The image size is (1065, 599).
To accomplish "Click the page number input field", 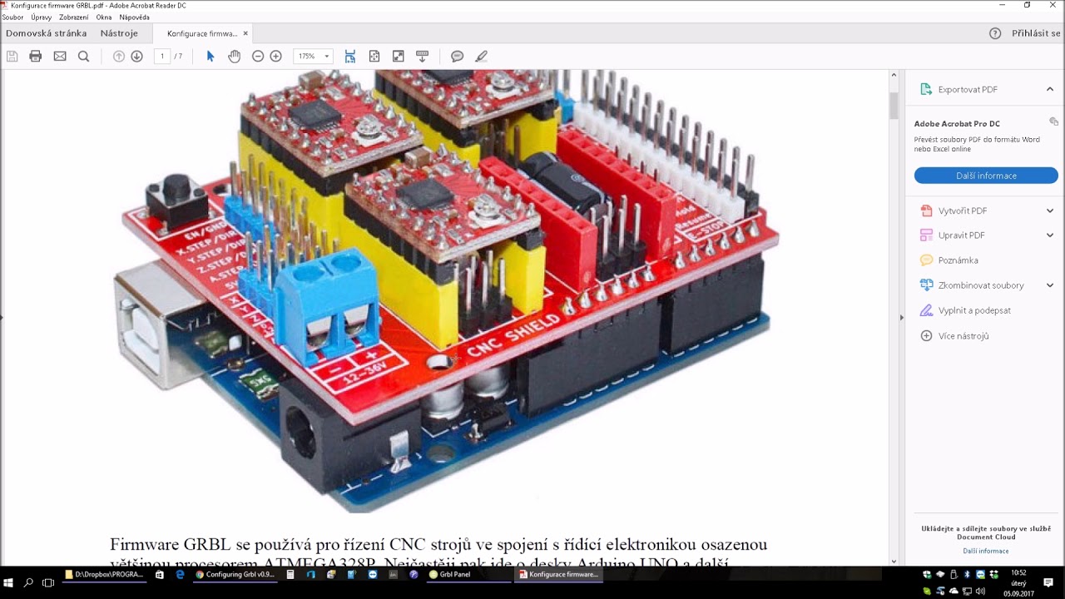I will [x=162, y=57].
